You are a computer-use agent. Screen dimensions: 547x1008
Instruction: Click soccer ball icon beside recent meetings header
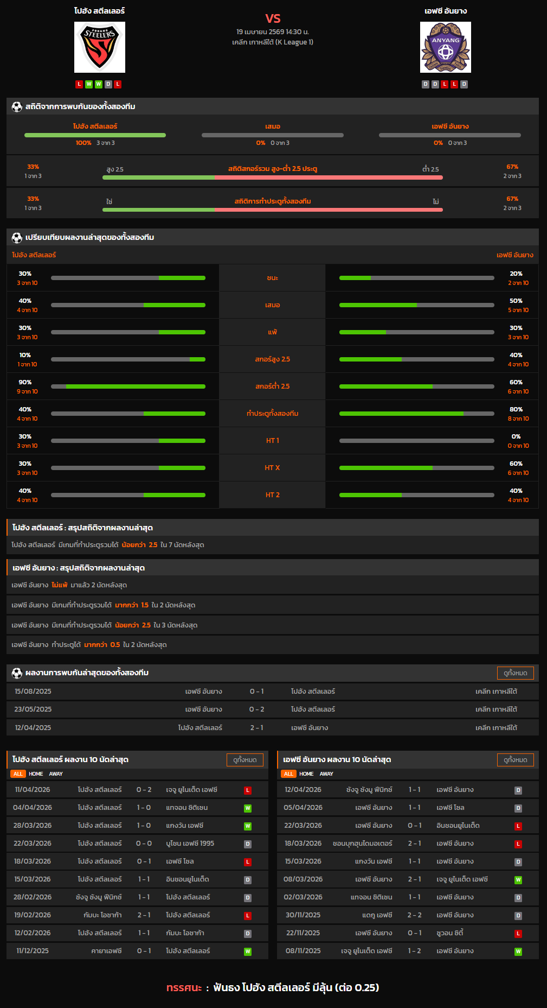[x=17, y=673]
